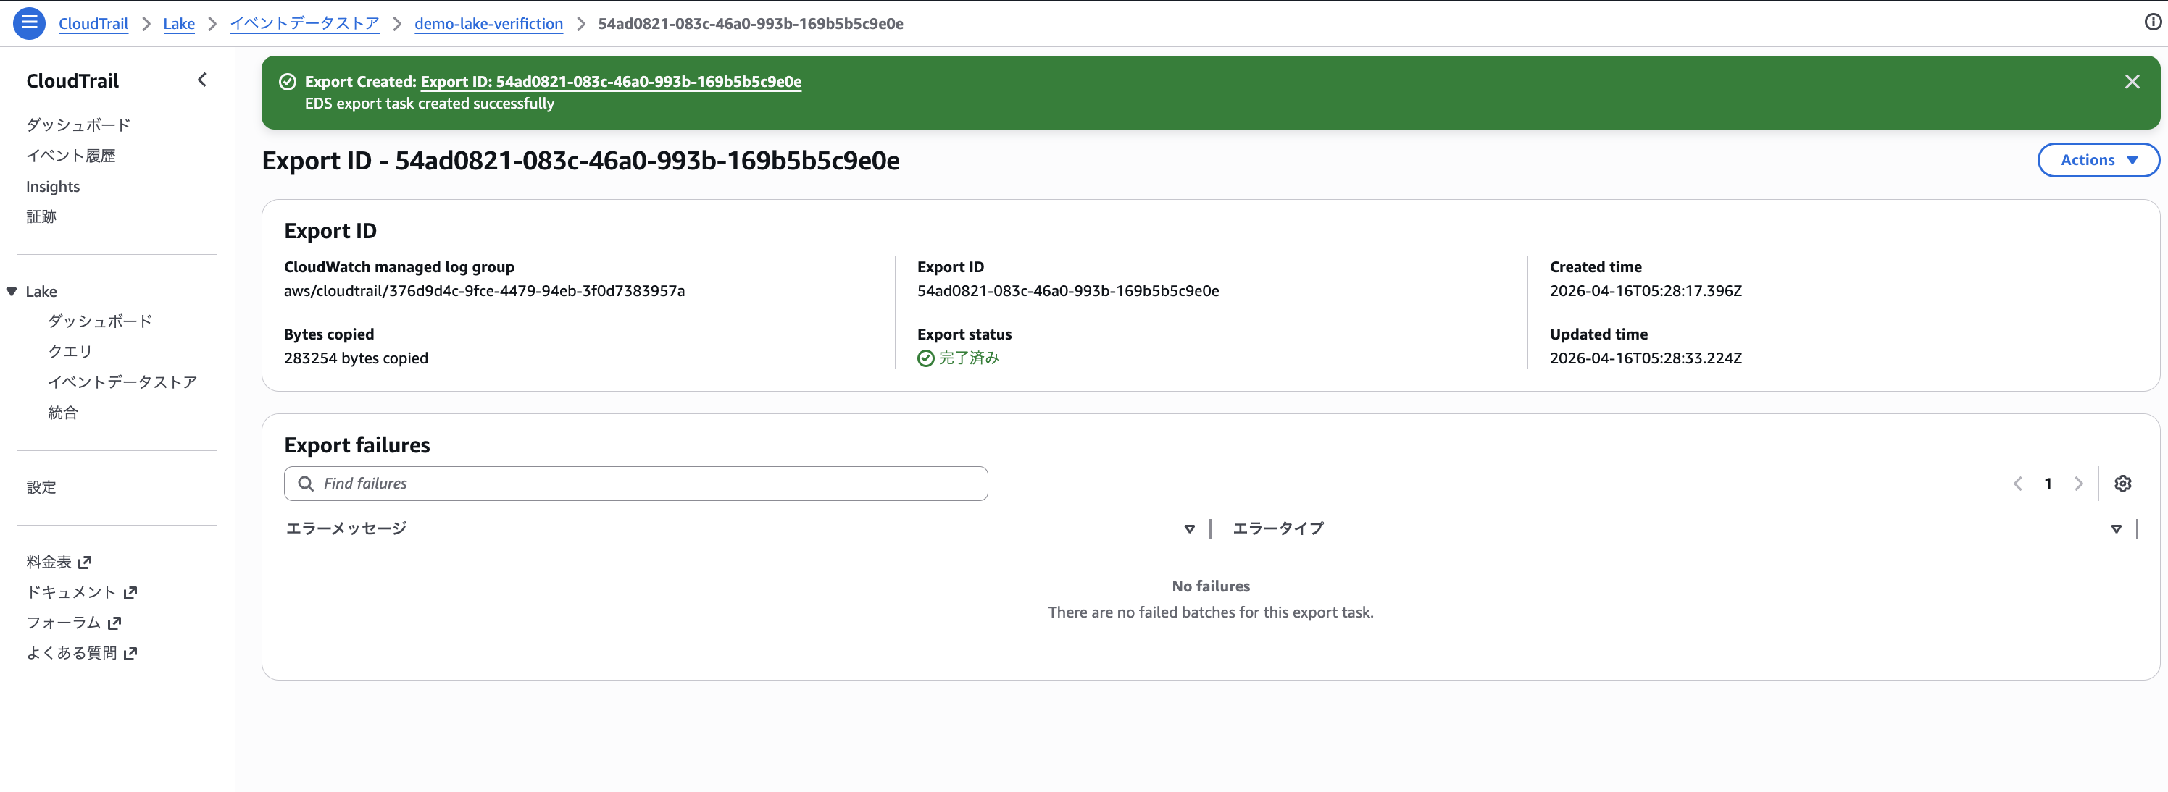This screenshot has height=792, width=2168.
Task: Click the Created time value 2026-04-16T05:28:17.396Z
Action: point(1646,291)
